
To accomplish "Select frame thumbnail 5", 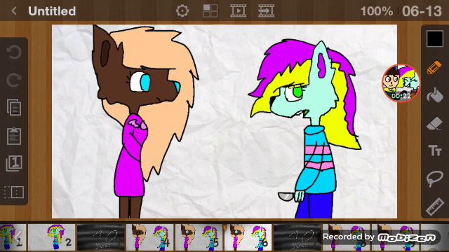I will (x=199, y=237).
